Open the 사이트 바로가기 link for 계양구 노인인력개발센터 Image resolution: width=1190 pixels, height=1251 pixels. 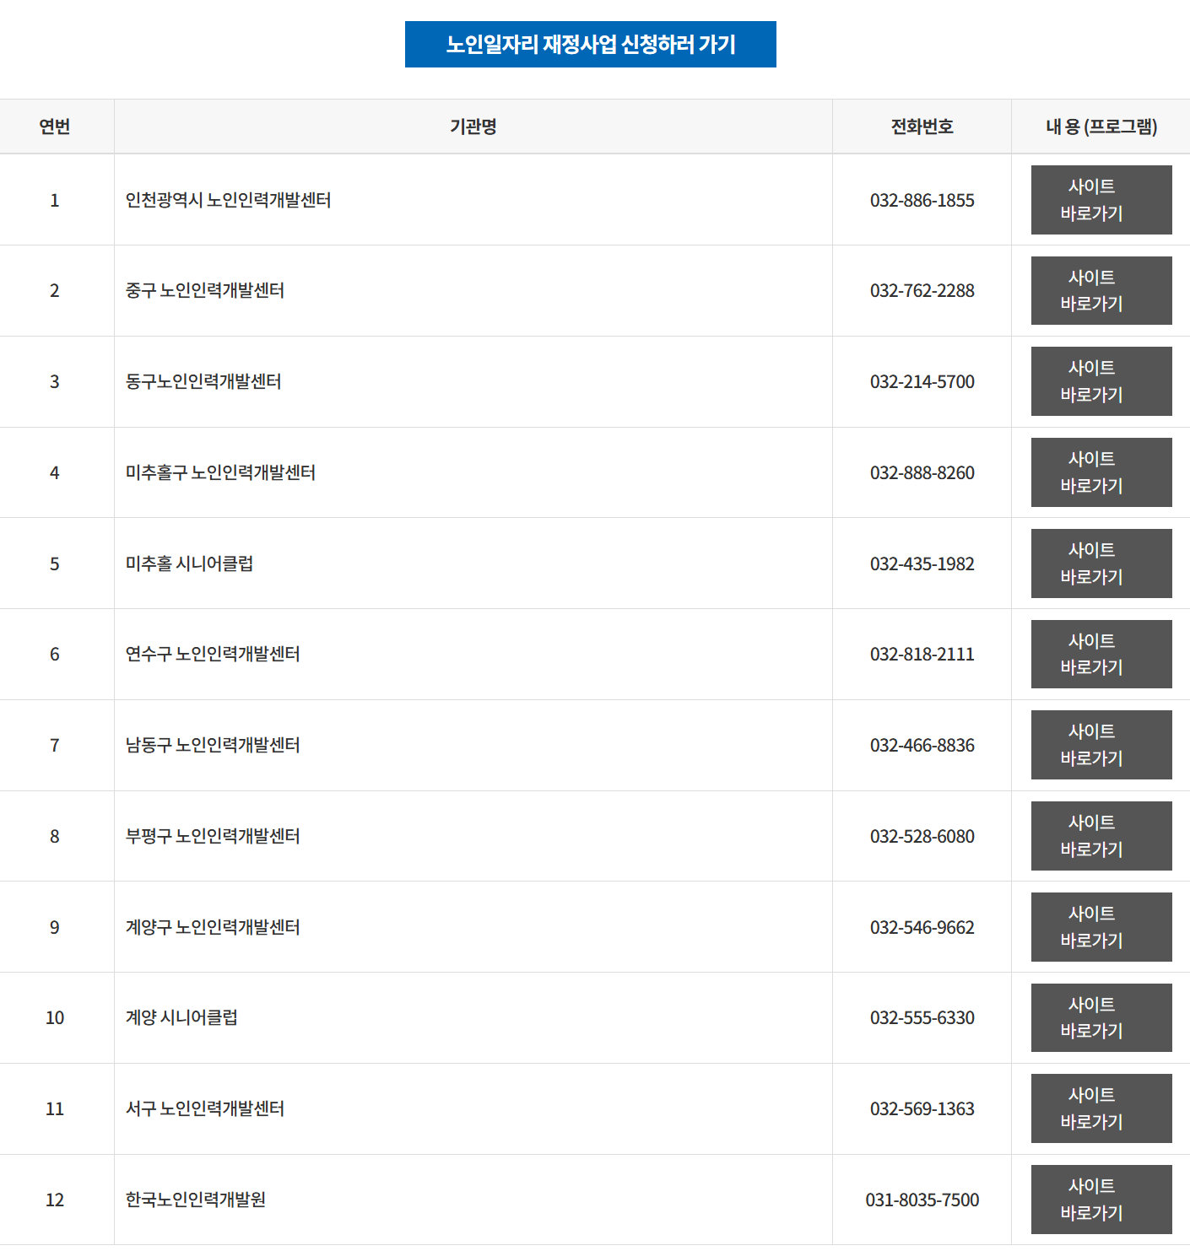pyautogui.click(x=1101, y=926)
